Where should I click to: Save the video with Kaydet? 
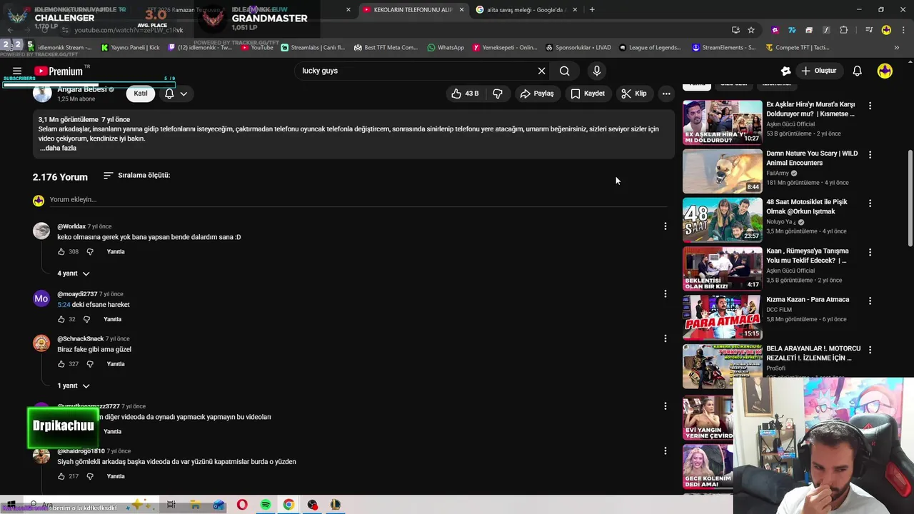tap(588, 94)
